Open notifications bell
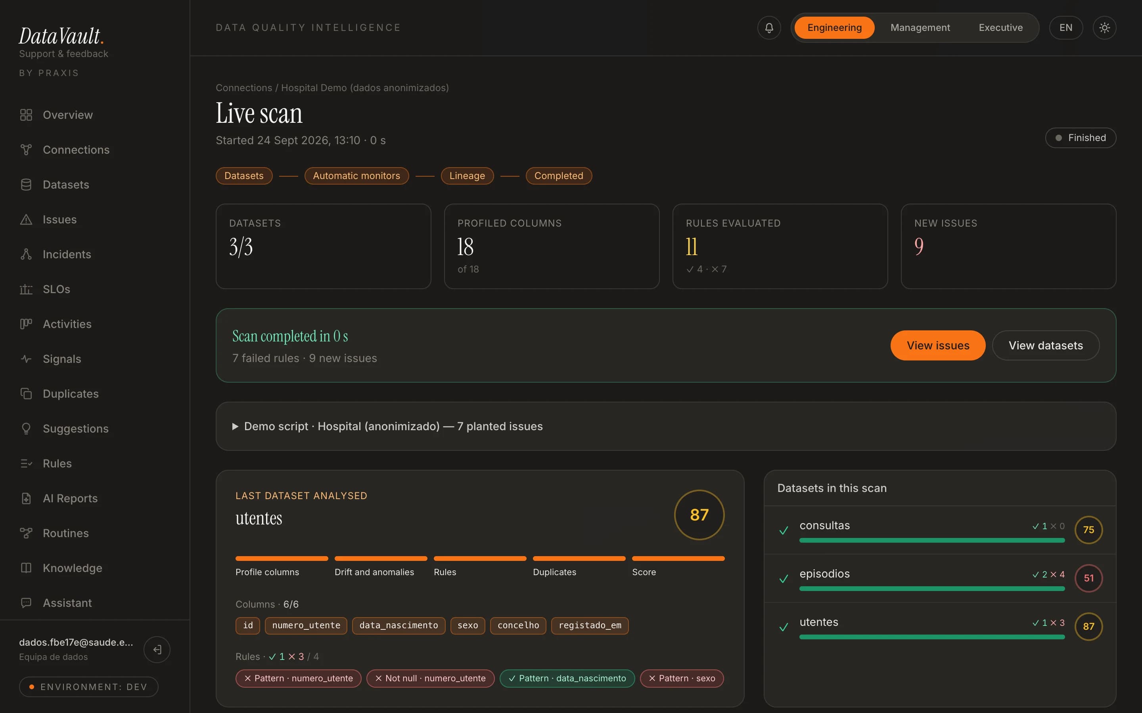The height and width of the screenshot is (713, 1142). 769,28
